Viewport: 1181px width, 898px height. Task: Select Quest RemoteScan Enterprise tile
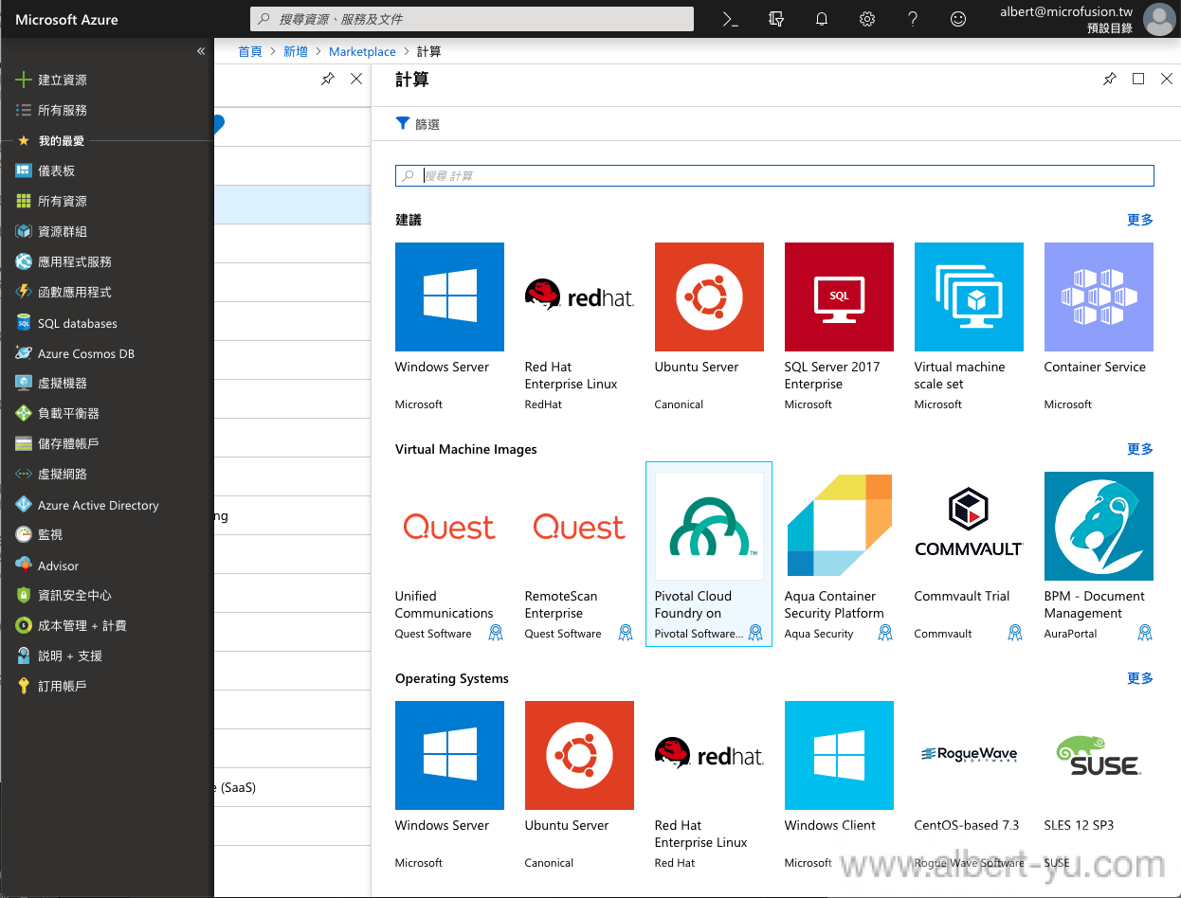coord(579,555)
